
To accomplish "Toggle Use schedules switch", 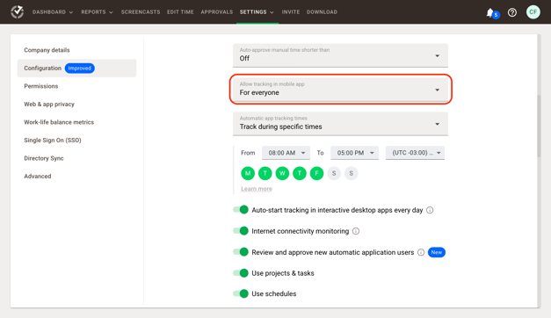I will 241,293.
